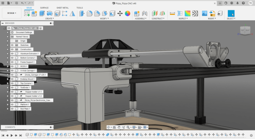This screenshot has width=255, height=139.
Task: Switch to the SHEET METAL tab
Action: tap(63, 8)
